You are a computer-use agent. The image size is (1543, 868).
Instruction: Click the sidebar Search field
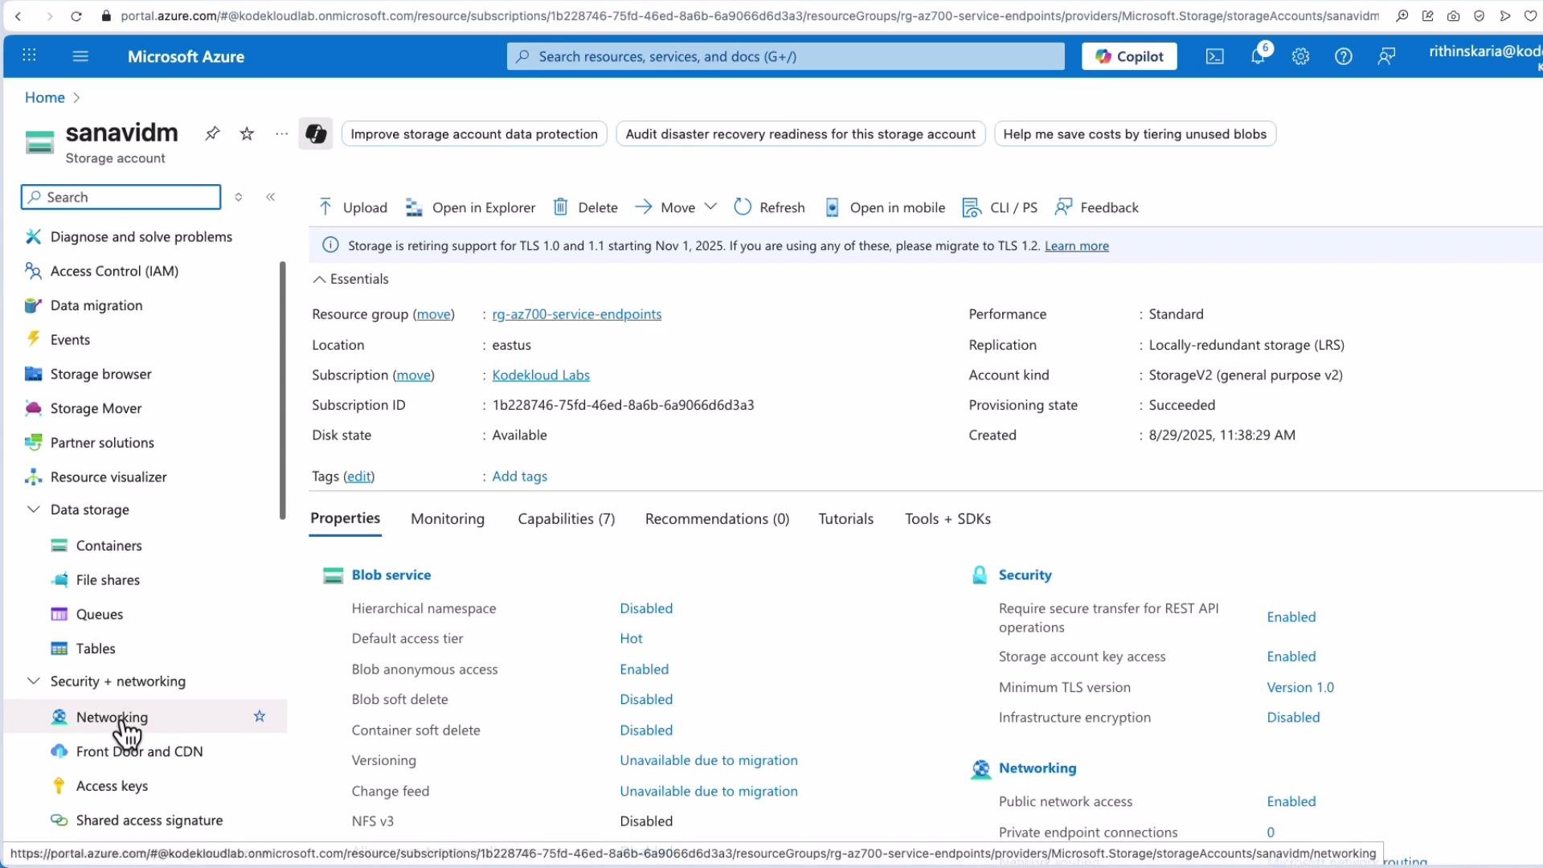click(121, 197)
